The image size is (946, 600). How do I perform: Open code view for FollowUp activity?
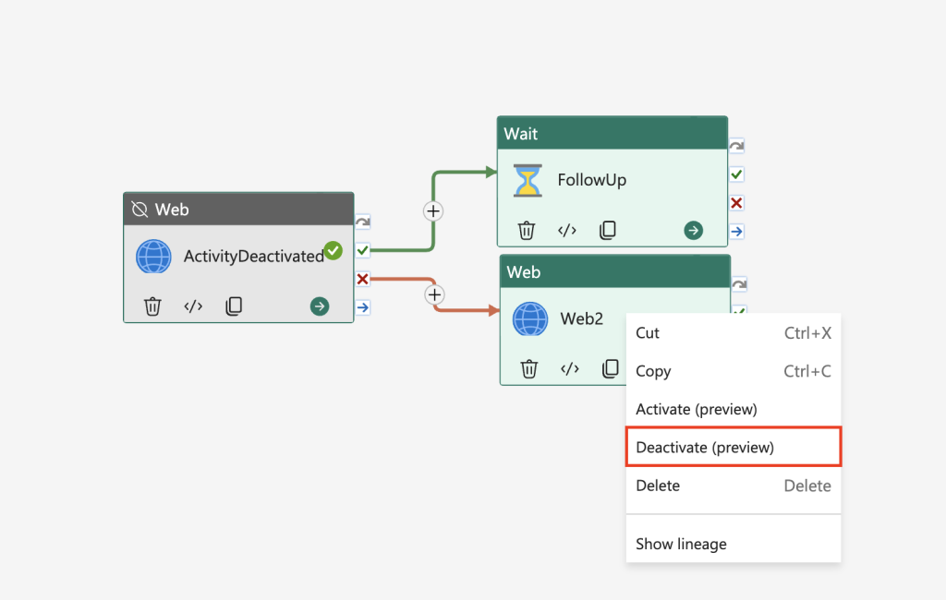(567, 230)
